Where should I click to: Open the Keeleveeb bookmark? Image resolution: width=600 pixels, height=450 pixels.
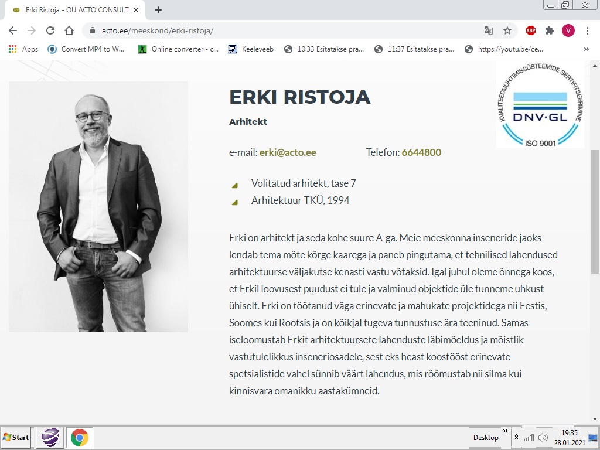tap(251, 49)
